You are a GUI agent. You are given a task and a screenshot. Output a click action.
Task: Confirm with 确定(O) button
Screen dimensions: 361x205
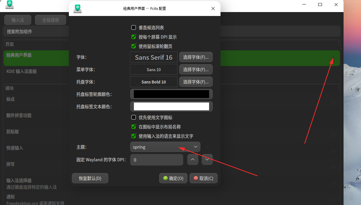173,178
